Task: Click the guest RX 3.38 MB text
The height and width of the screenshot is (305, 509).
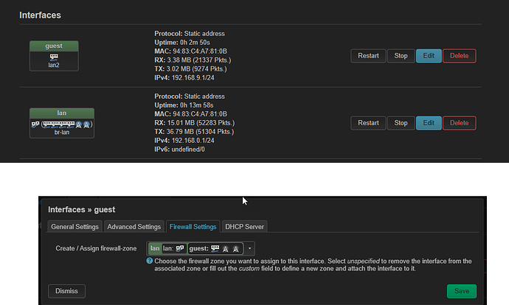Action: [193, 60]
